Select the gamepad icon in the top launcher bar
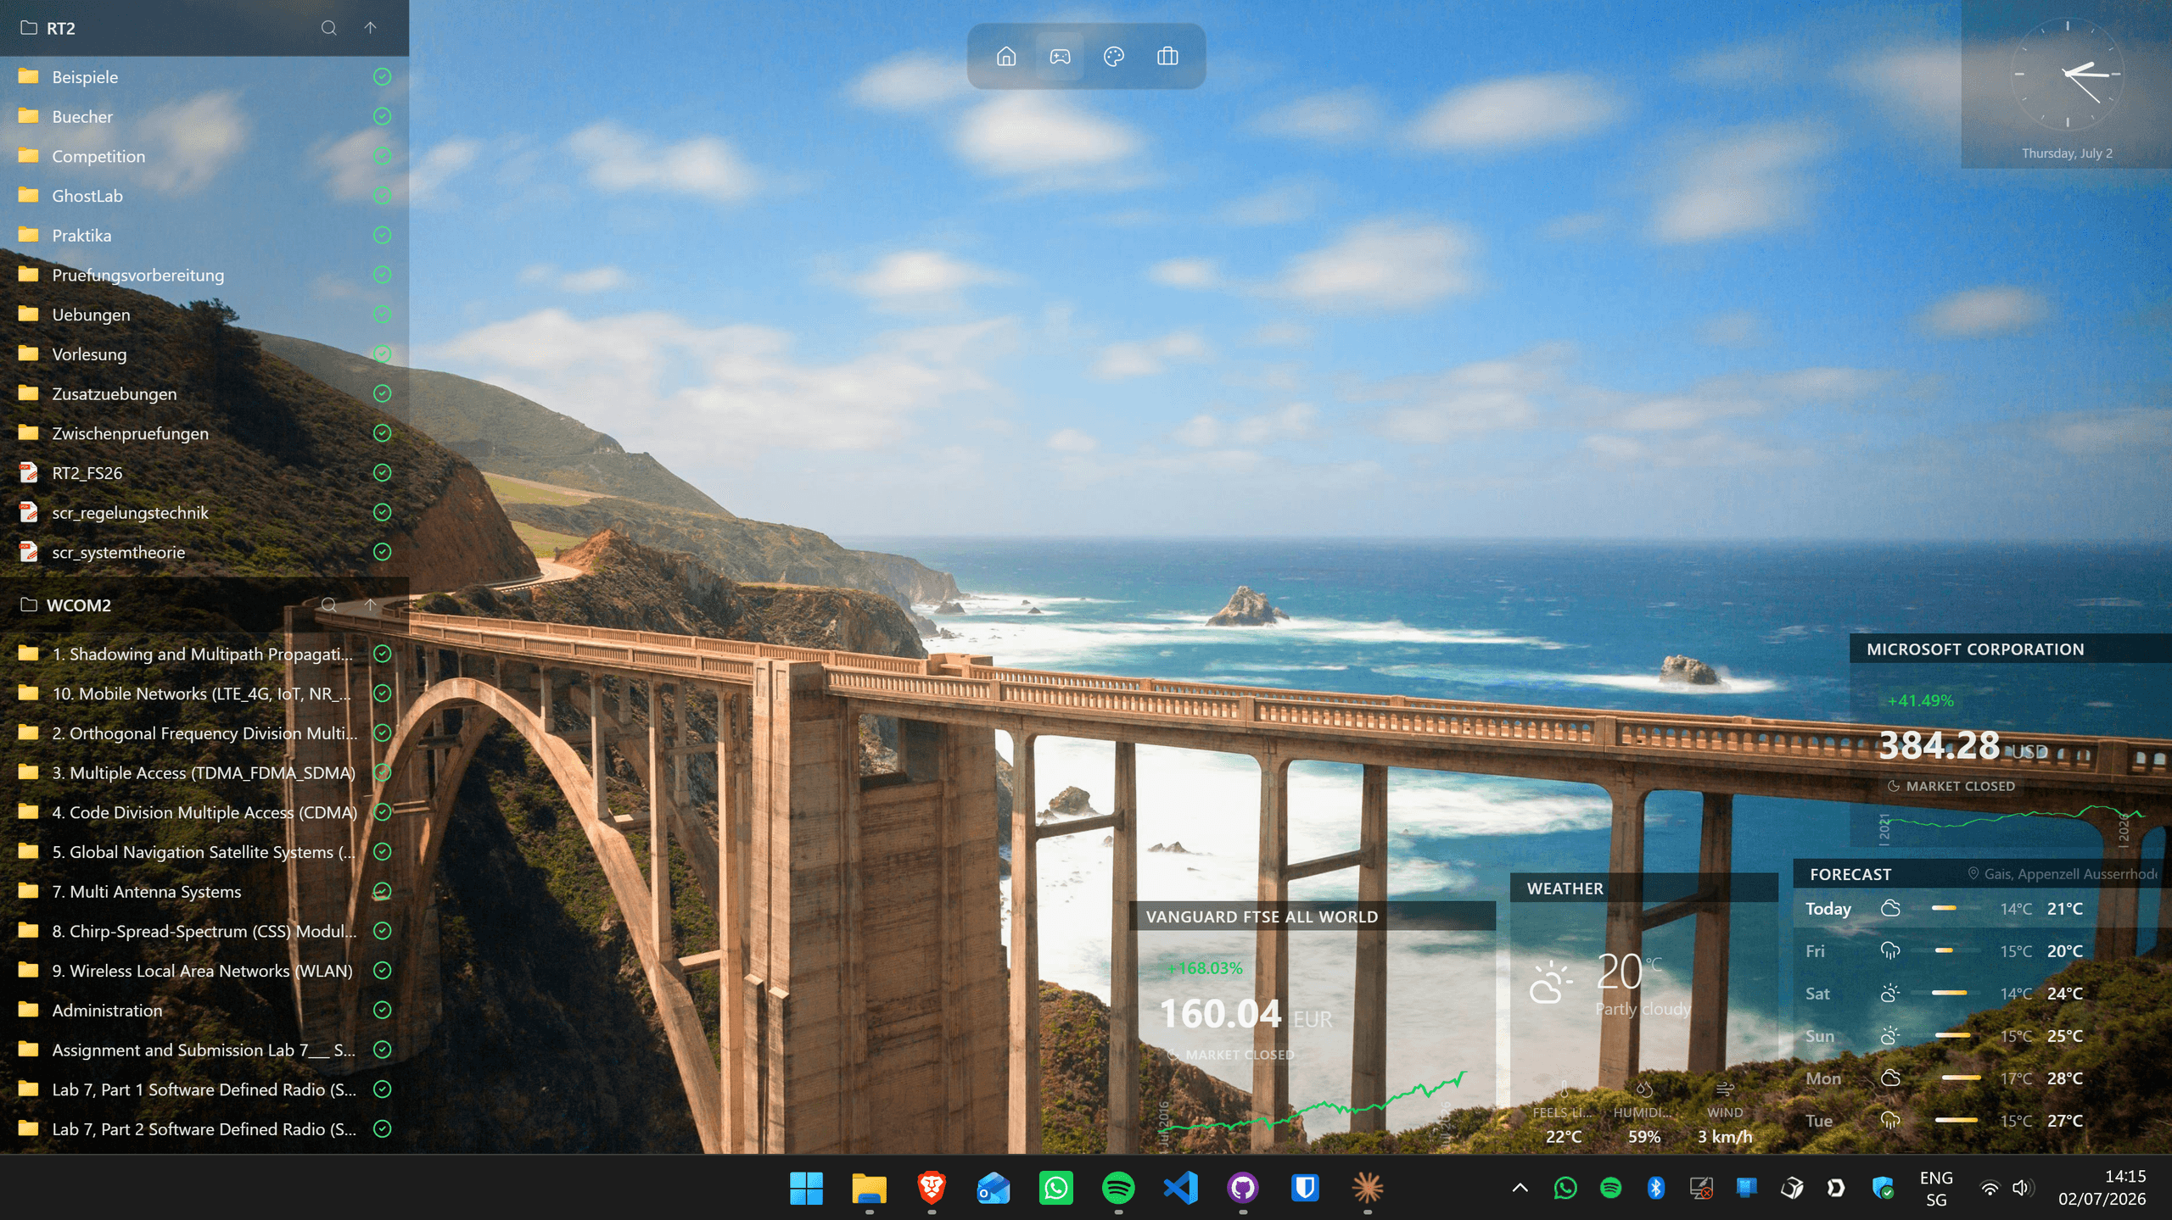 click(x=1060, y=57)
